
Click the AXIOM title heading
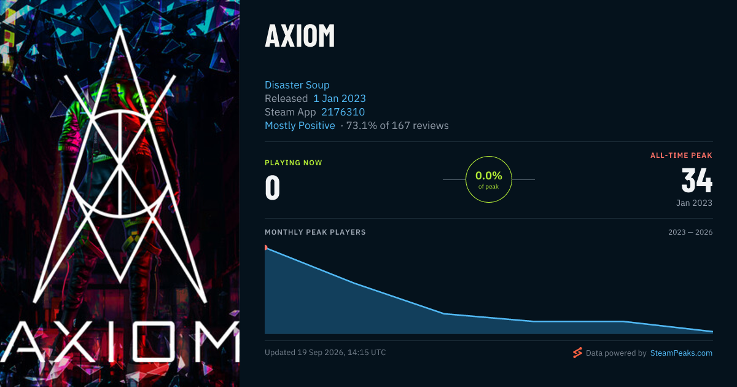pos(300,37)
